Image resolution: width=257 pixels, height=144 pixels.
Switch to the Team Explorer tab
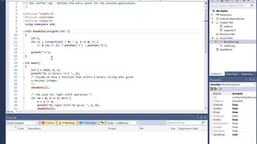tap(232, 74)
